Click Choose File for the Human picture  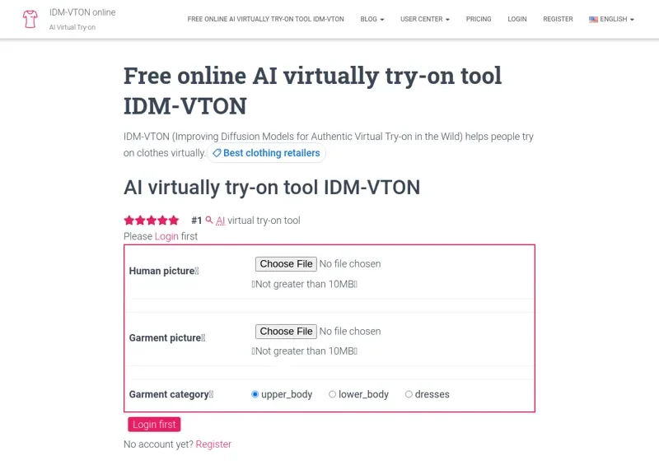pos(285,263)
